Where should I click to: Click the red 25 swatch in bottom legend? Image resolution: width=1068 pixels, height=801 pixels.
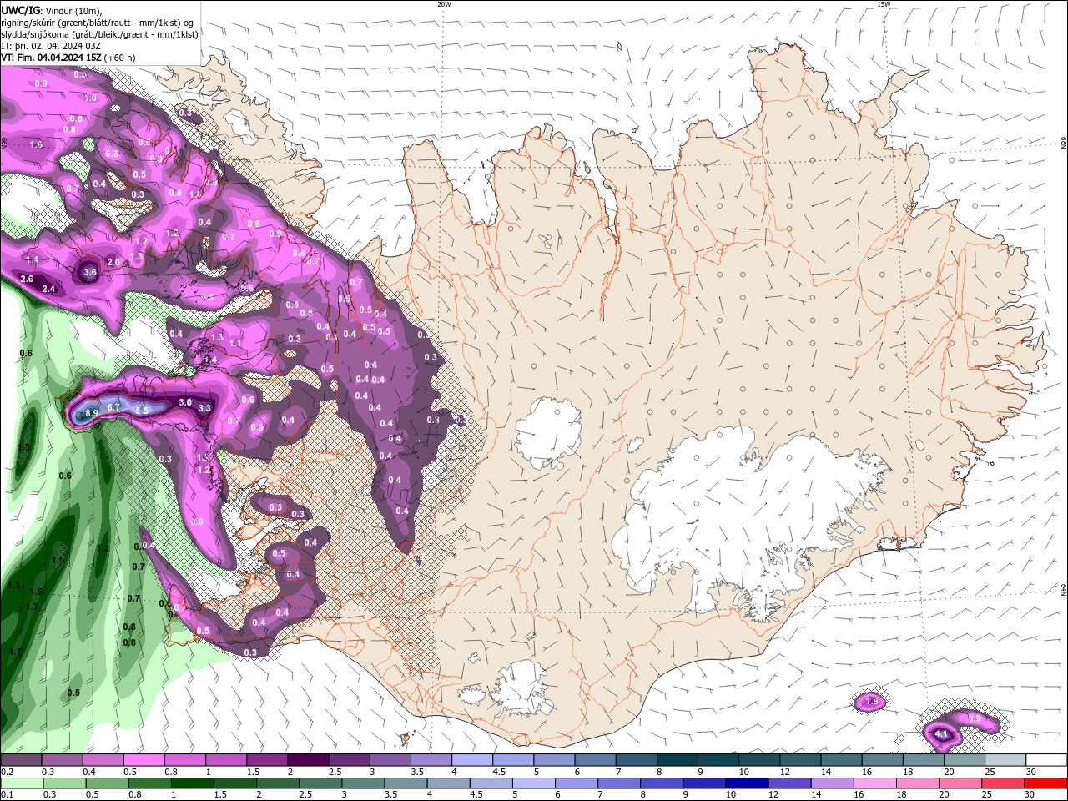tap(1003, 783)
